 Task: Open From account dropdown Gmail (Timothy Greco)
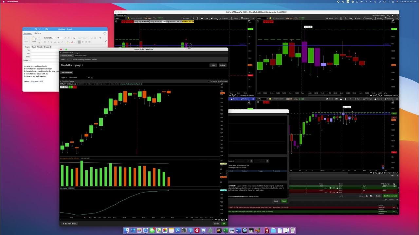(41, 47)
